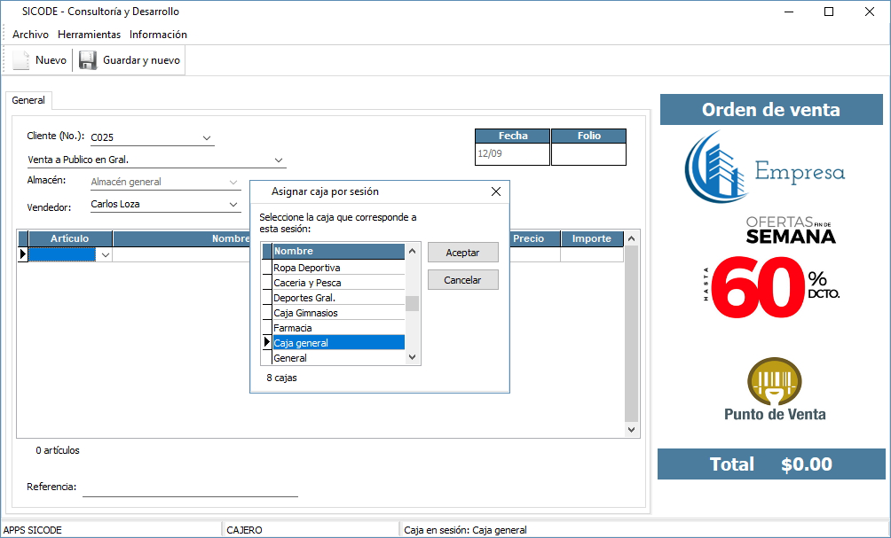Switch to the General tab
This screenshot has width=891, height=538.
28,101
